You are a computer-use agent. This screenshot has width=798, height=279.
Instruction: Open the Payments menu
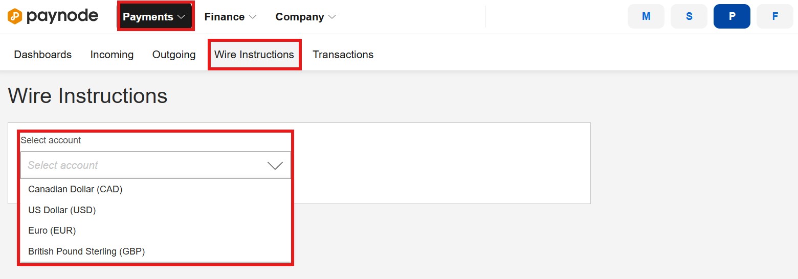click(x=156, y=17)
